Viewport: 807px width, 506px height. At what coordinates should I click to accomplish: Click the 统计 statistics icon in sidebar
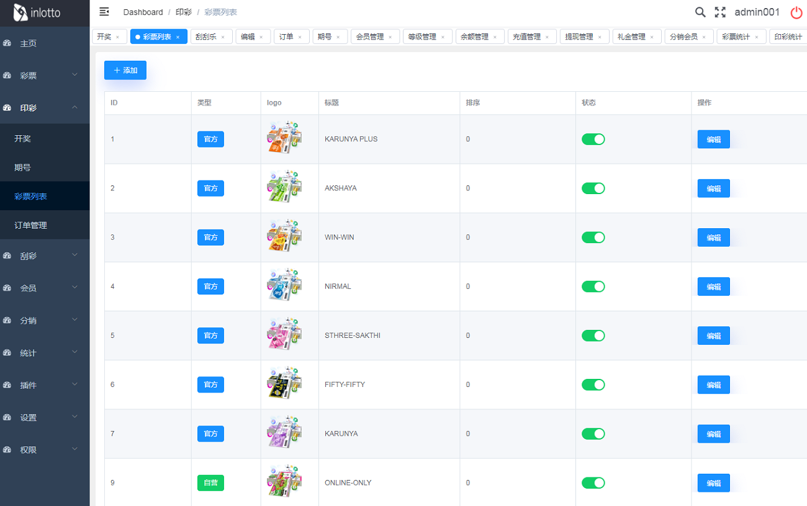(x=7, y=352)
